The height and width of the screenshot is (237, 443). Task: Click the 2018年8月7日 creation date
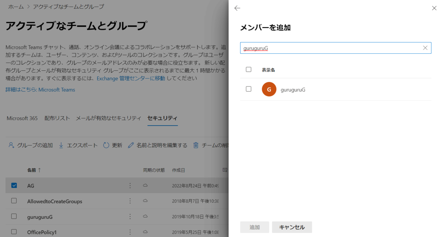click(x=196, y=201)
